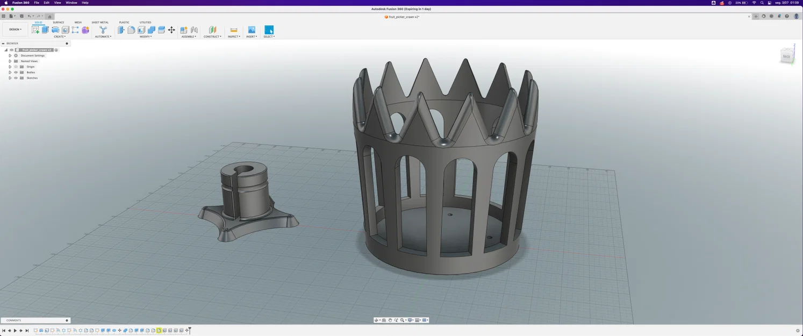
Task: Click the highlighted yellow timeline feature
Action: [159, 331]
